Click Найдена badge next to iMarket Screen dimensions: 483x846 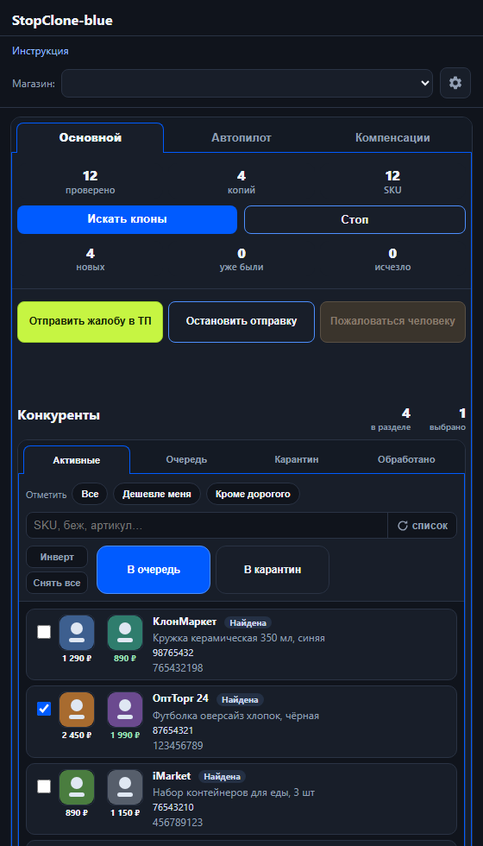tap(223, 777)
